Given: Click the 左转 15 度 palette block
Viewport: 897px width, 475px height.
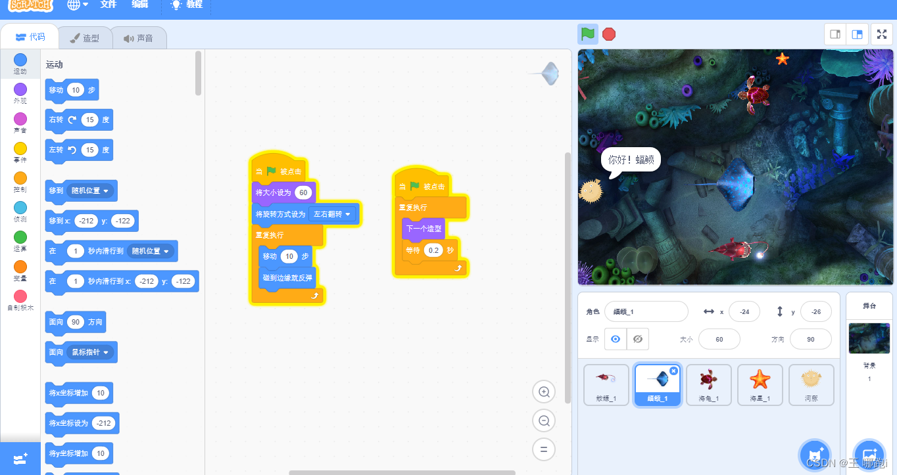Looking at the screenshot, I should (x=79, y=150).
